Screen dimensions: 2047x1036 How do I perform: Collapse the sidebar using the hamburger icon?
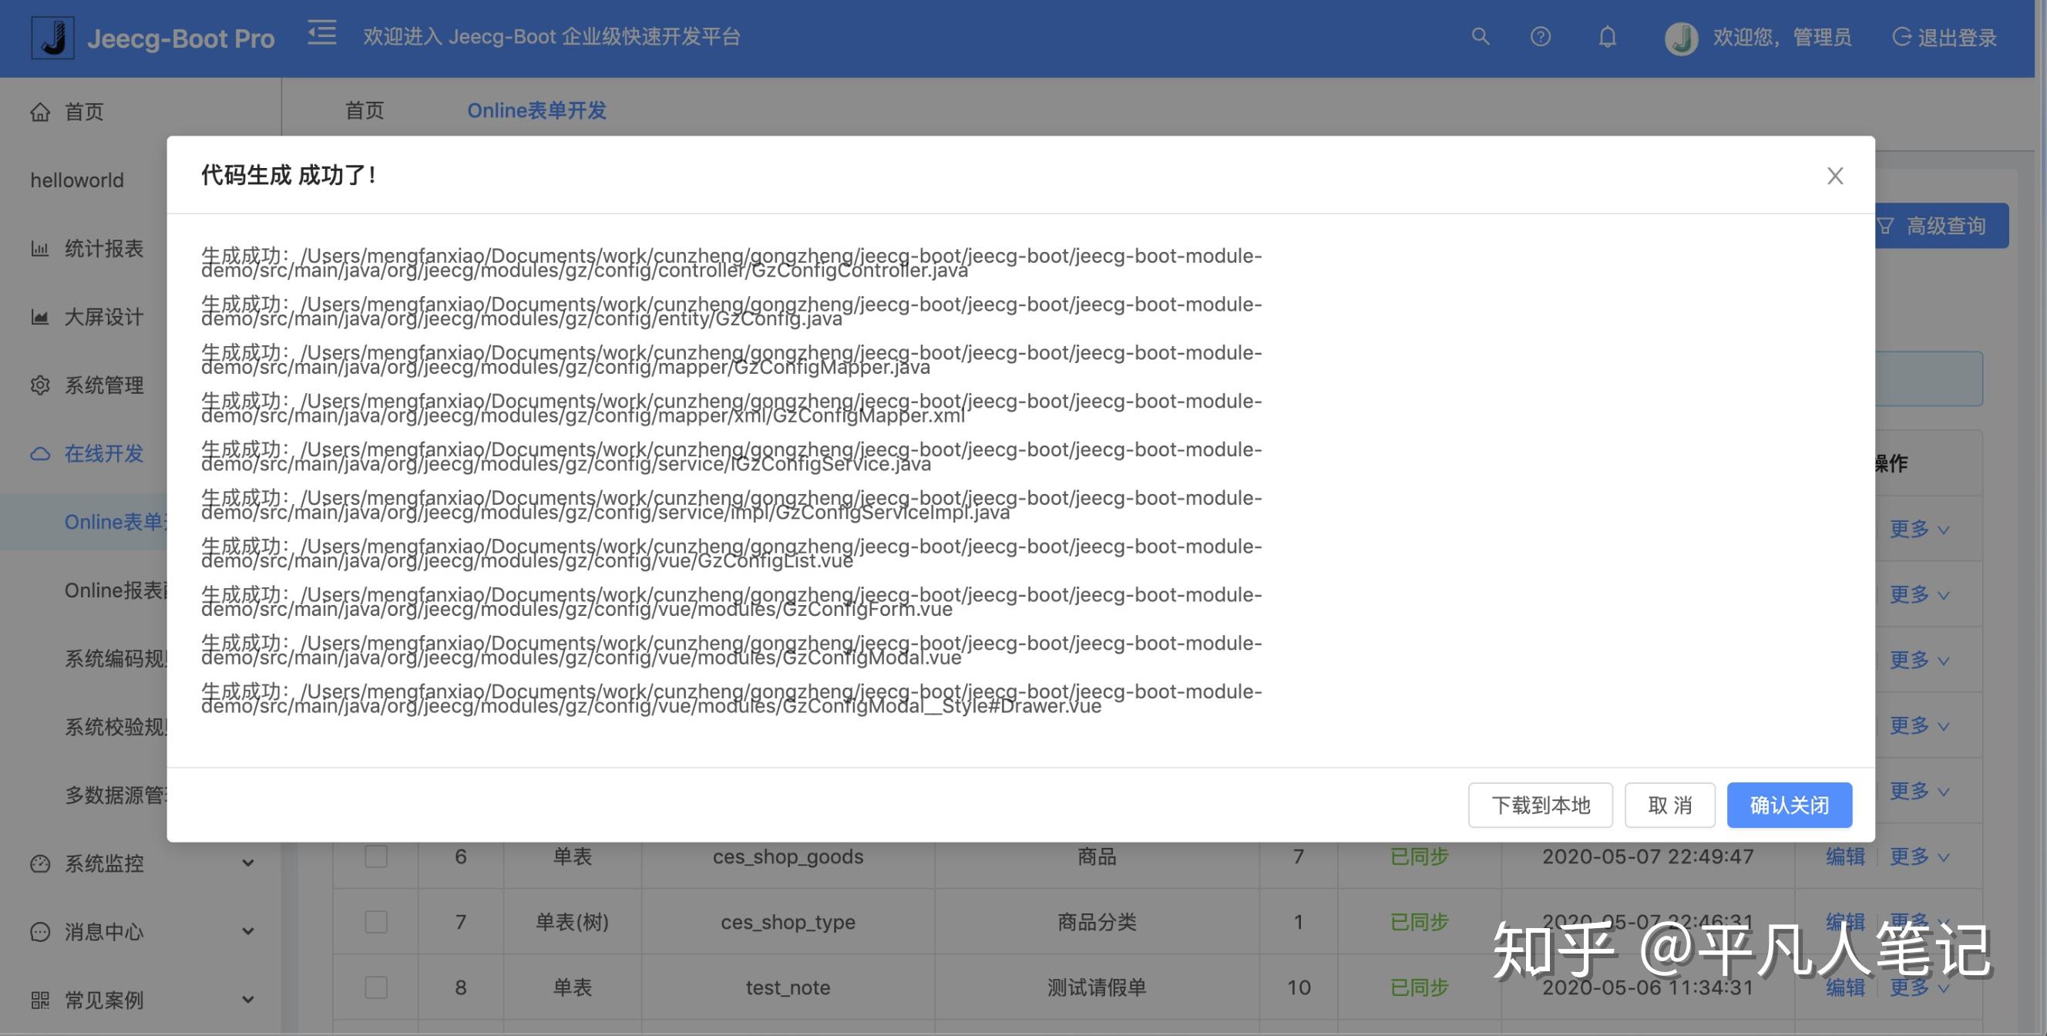point(321,33)
